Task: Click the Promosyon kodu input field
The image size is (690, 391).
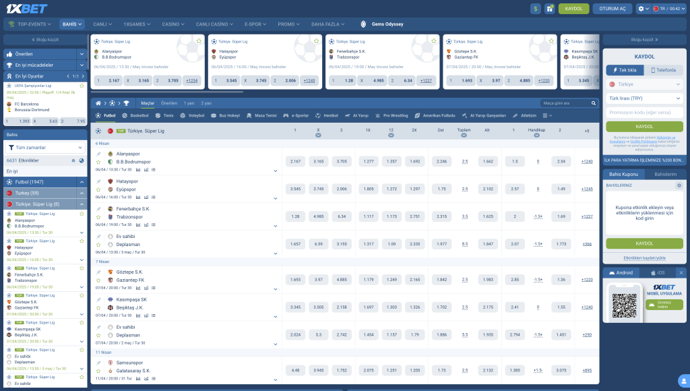Action: [644, 113]
